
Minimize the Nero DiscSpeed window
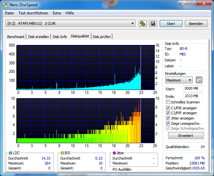pos(183,4)
